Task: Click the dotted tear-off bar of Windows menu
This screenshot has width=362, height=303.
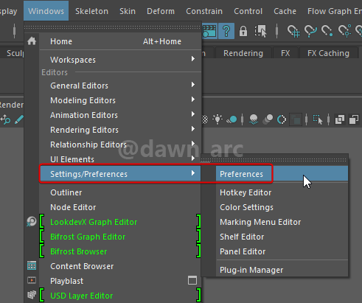Action: (113, 27)
